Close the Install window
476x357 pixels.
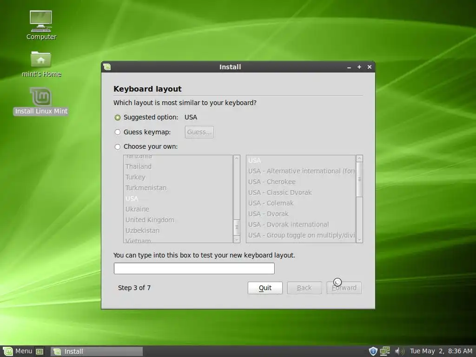(x=370, y=67)
